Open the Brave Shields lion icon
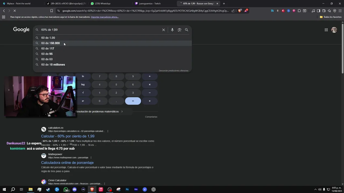 point(240,11)
